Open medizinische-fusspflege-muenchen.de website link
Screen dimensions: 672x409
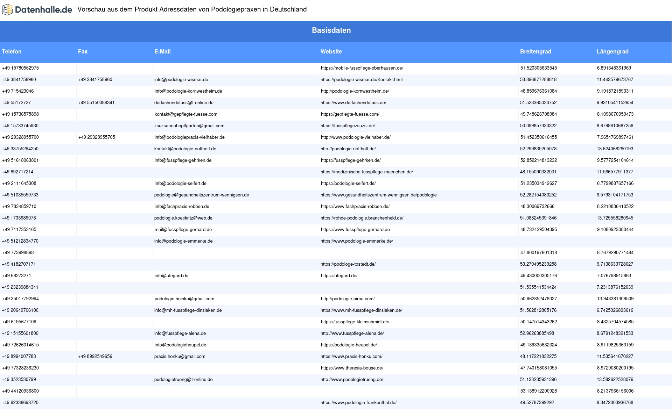coord(367,172)
